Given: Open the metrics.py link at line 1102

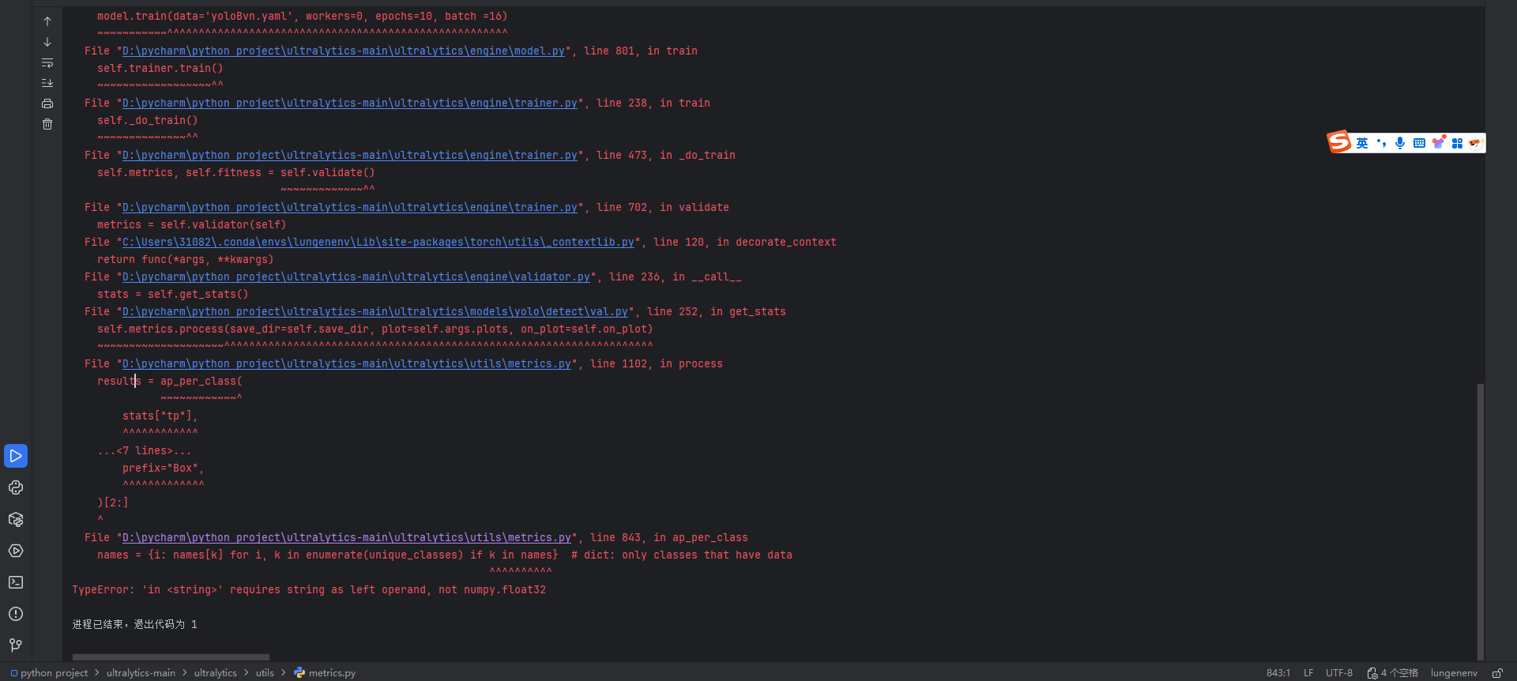Looking at the screenshot, I should [x=347, y=363].
